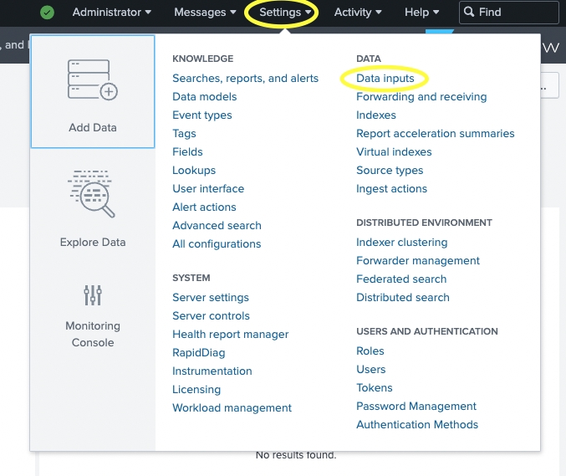
Task: Click the magnifier icon in Find box
Action: 470,13
